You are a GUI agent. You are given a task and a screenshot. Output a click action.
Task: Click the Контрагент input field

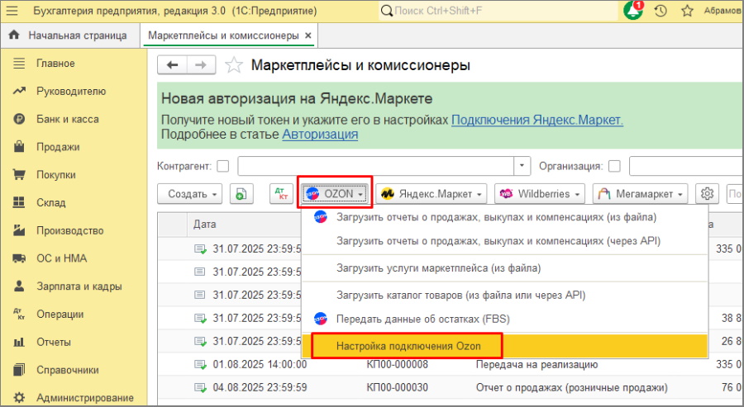(376, 166)
